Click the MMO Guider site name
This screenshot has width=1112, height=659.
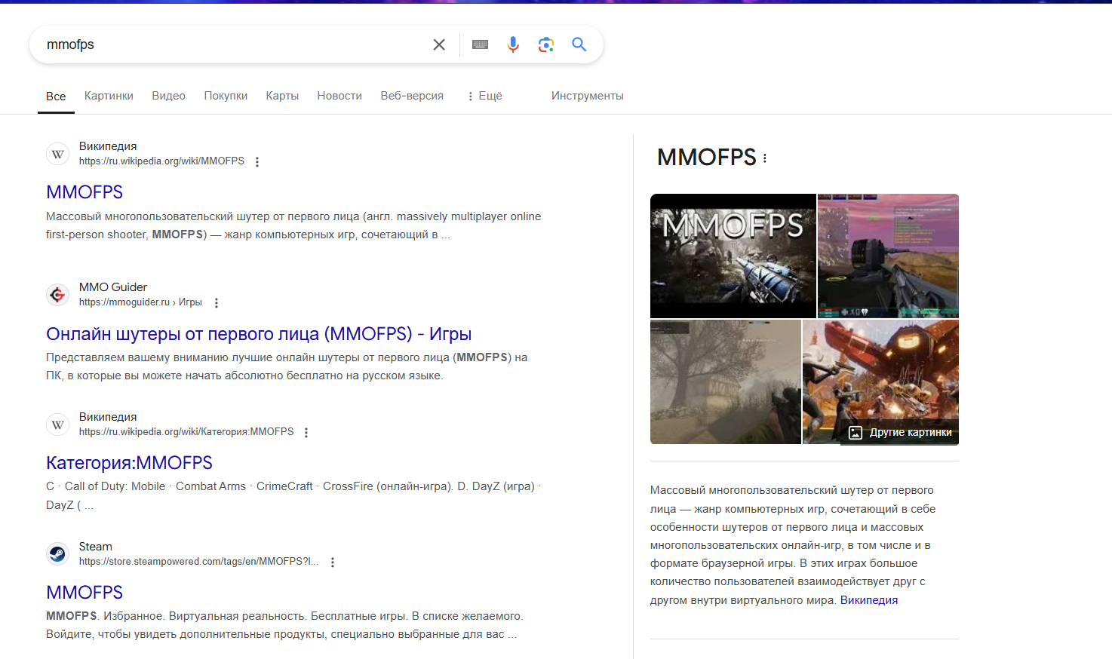click(x=113, y=287)
